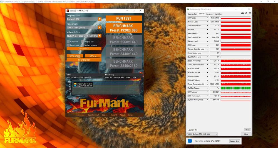Launch the CPU Burner tool

coord(84,60)
